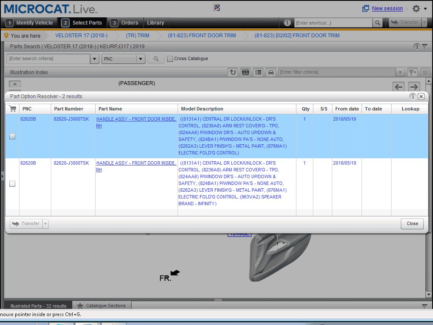
Task: Tick the first 82620B row checkbox
Action: [12, 136]
